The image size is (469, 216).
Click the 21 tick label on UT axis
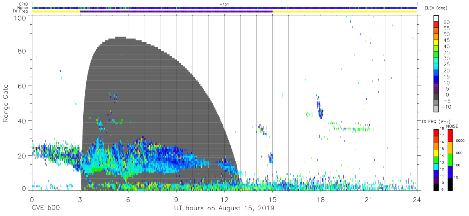coord(369,199)
